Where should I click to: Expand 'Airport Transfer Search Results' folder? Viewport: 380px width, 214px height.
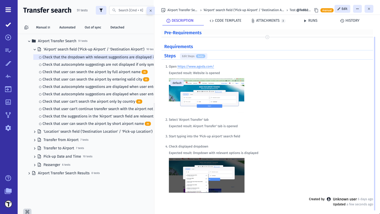click(x=29, y=173)
